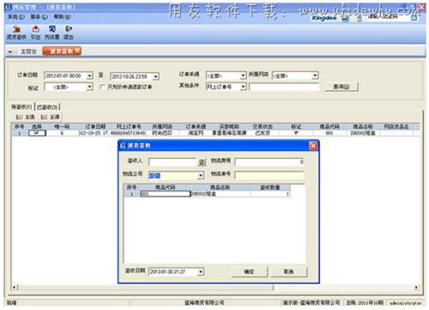Click the 物流单号 input field
Image resolution: width=429 pixels, height=310 pixels.
tap(269, 175)
